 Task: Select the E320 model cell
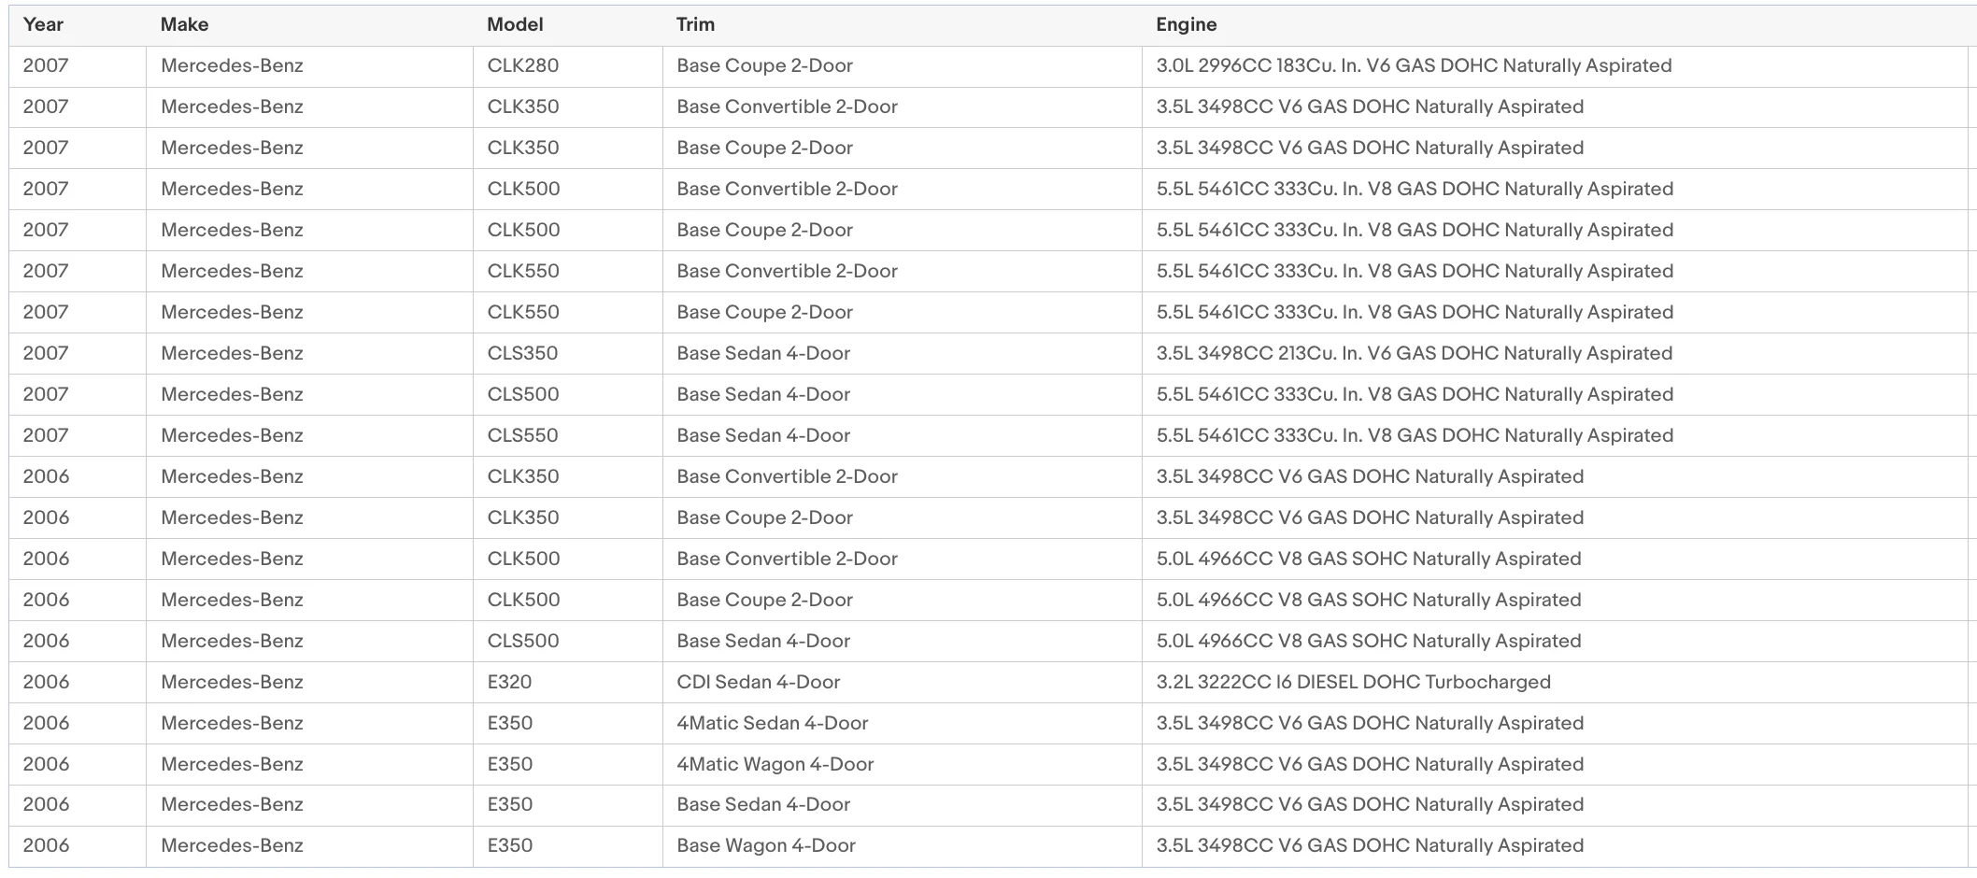(567, 683)
